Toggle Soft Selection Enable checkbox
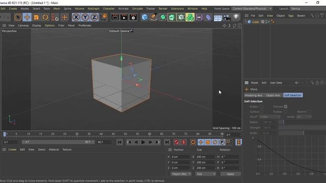 pyautogui.click(x=261, y=107)
